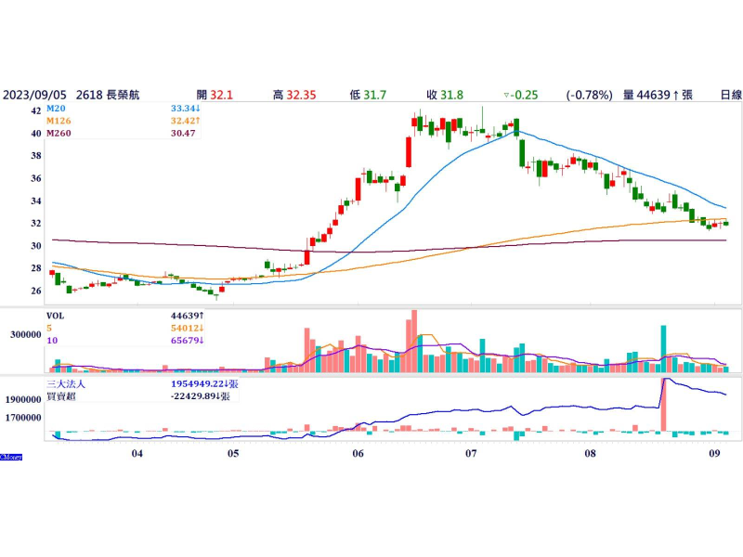This screenshot has width=743, height=557.
Task: Click the CMoney logo in bottom-left corner
Action: (x=12, y=457)
